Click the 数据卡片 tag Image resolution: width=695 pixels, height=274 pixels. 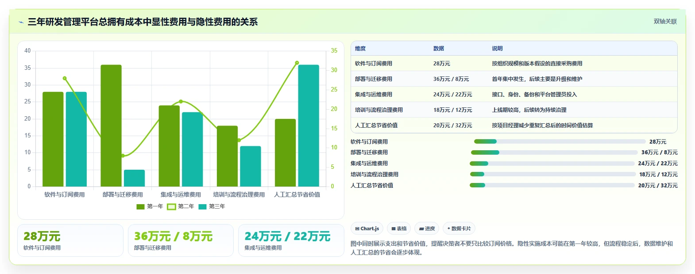tap(459, 228)
